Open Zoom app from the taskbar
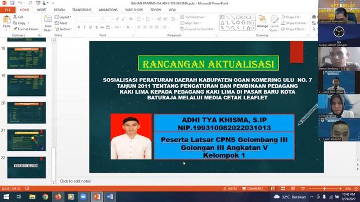 84,197
